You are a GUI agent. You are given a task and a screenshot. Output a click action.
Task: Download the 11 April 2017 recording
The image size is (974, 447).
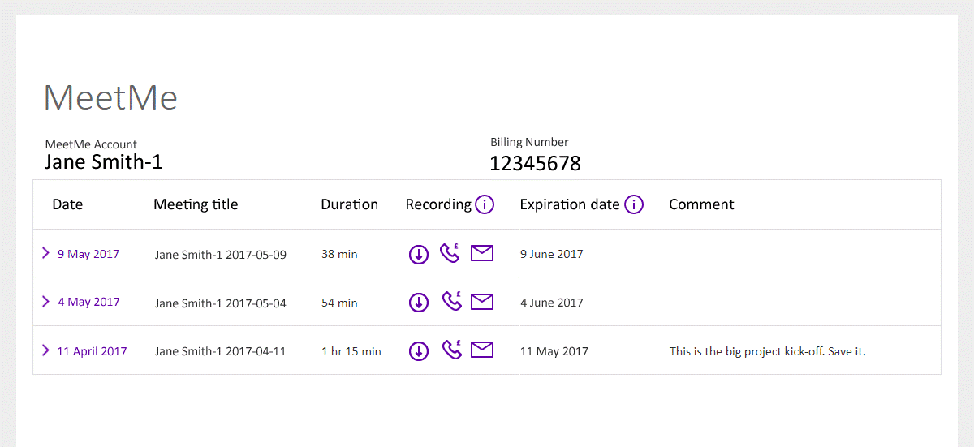[x=418, y=351]
